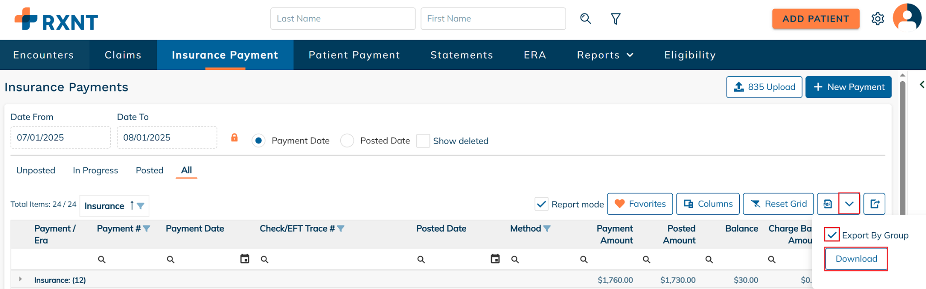
Task: Open the export options chevron dropdown
Action: (x=849, y=204)
